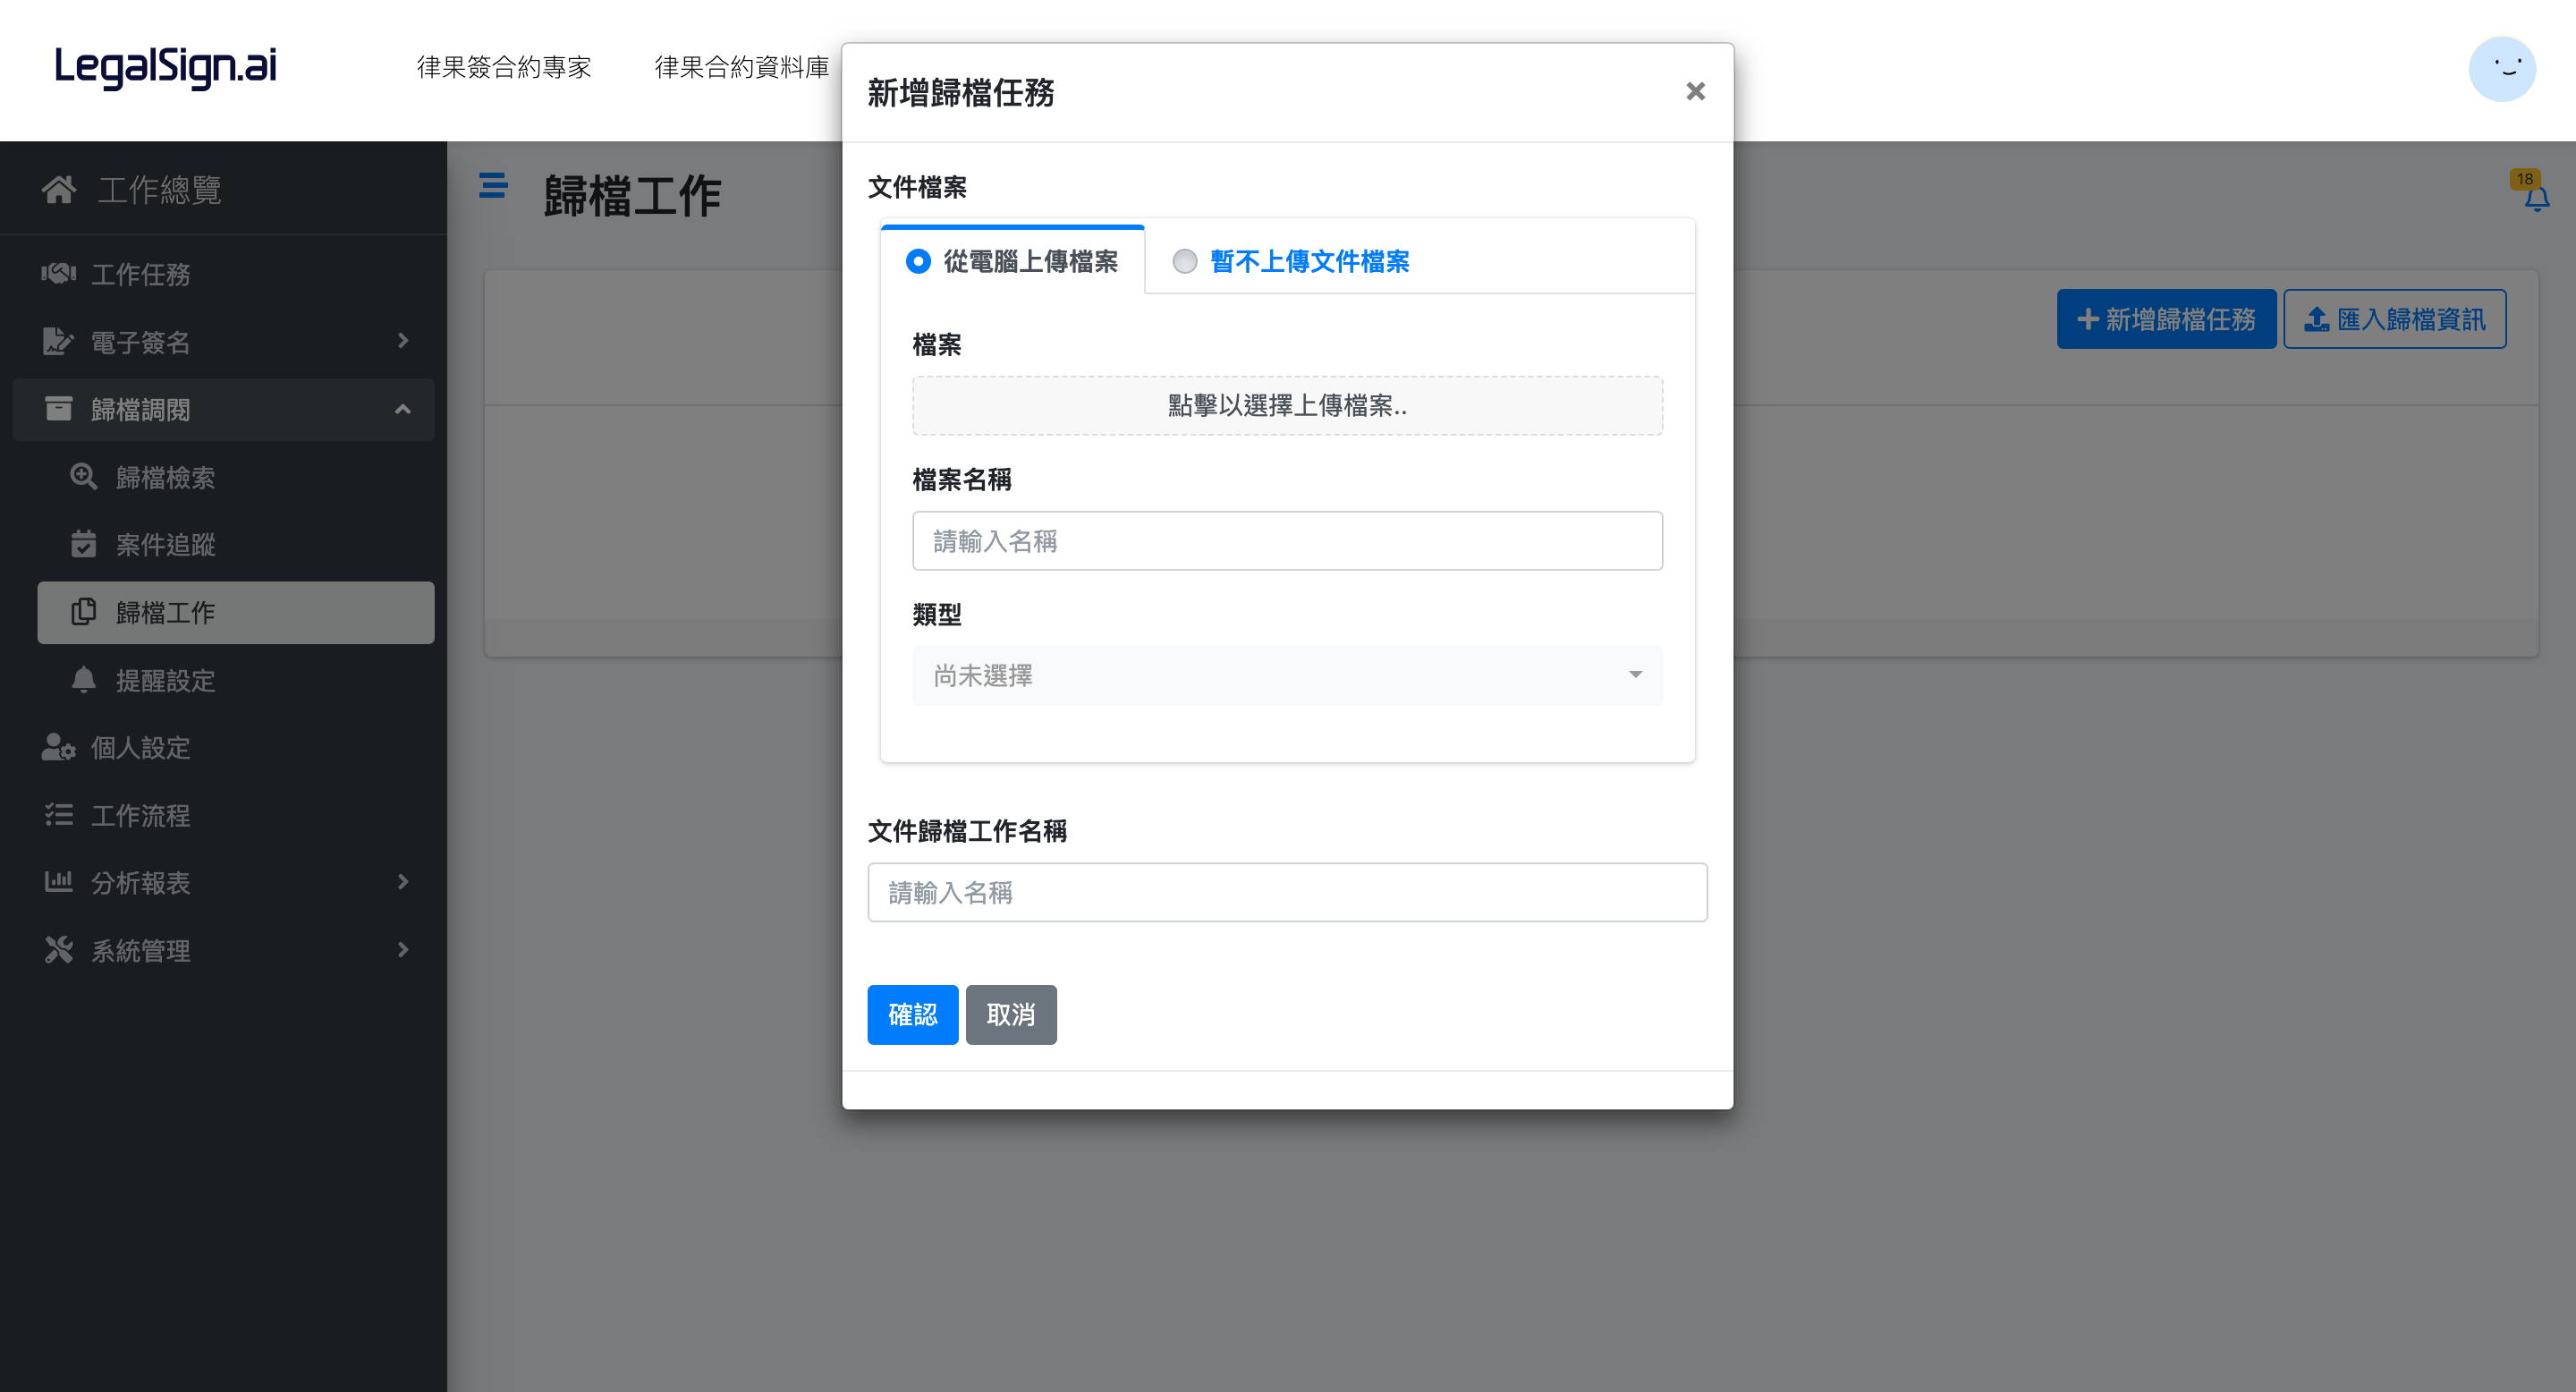Image resolution: width=2576 pixels, height=1392 pixels.
Task: Open 案件追蹤 in the sidebar
Action: point(235,543)
